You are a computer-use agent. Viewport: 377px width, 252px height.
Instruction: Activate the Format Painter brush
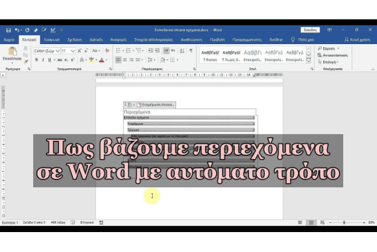(x=25, y=62)
